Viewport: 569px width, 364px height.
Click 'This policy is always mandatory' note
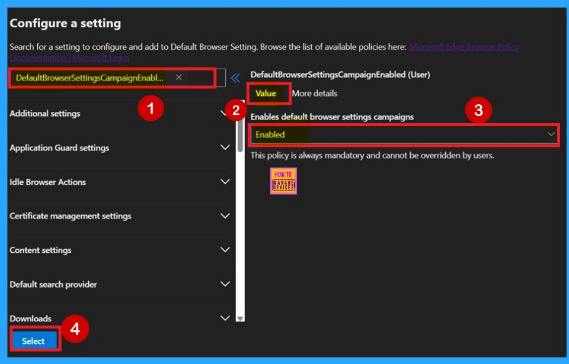point(372,155)
